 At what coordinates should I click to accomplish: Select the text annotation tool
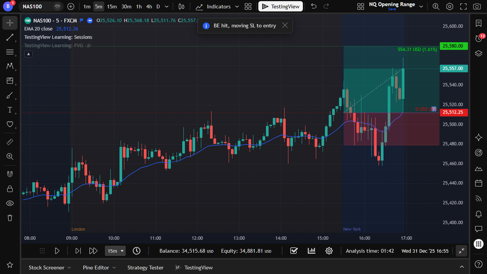click(x=10, y=110)
